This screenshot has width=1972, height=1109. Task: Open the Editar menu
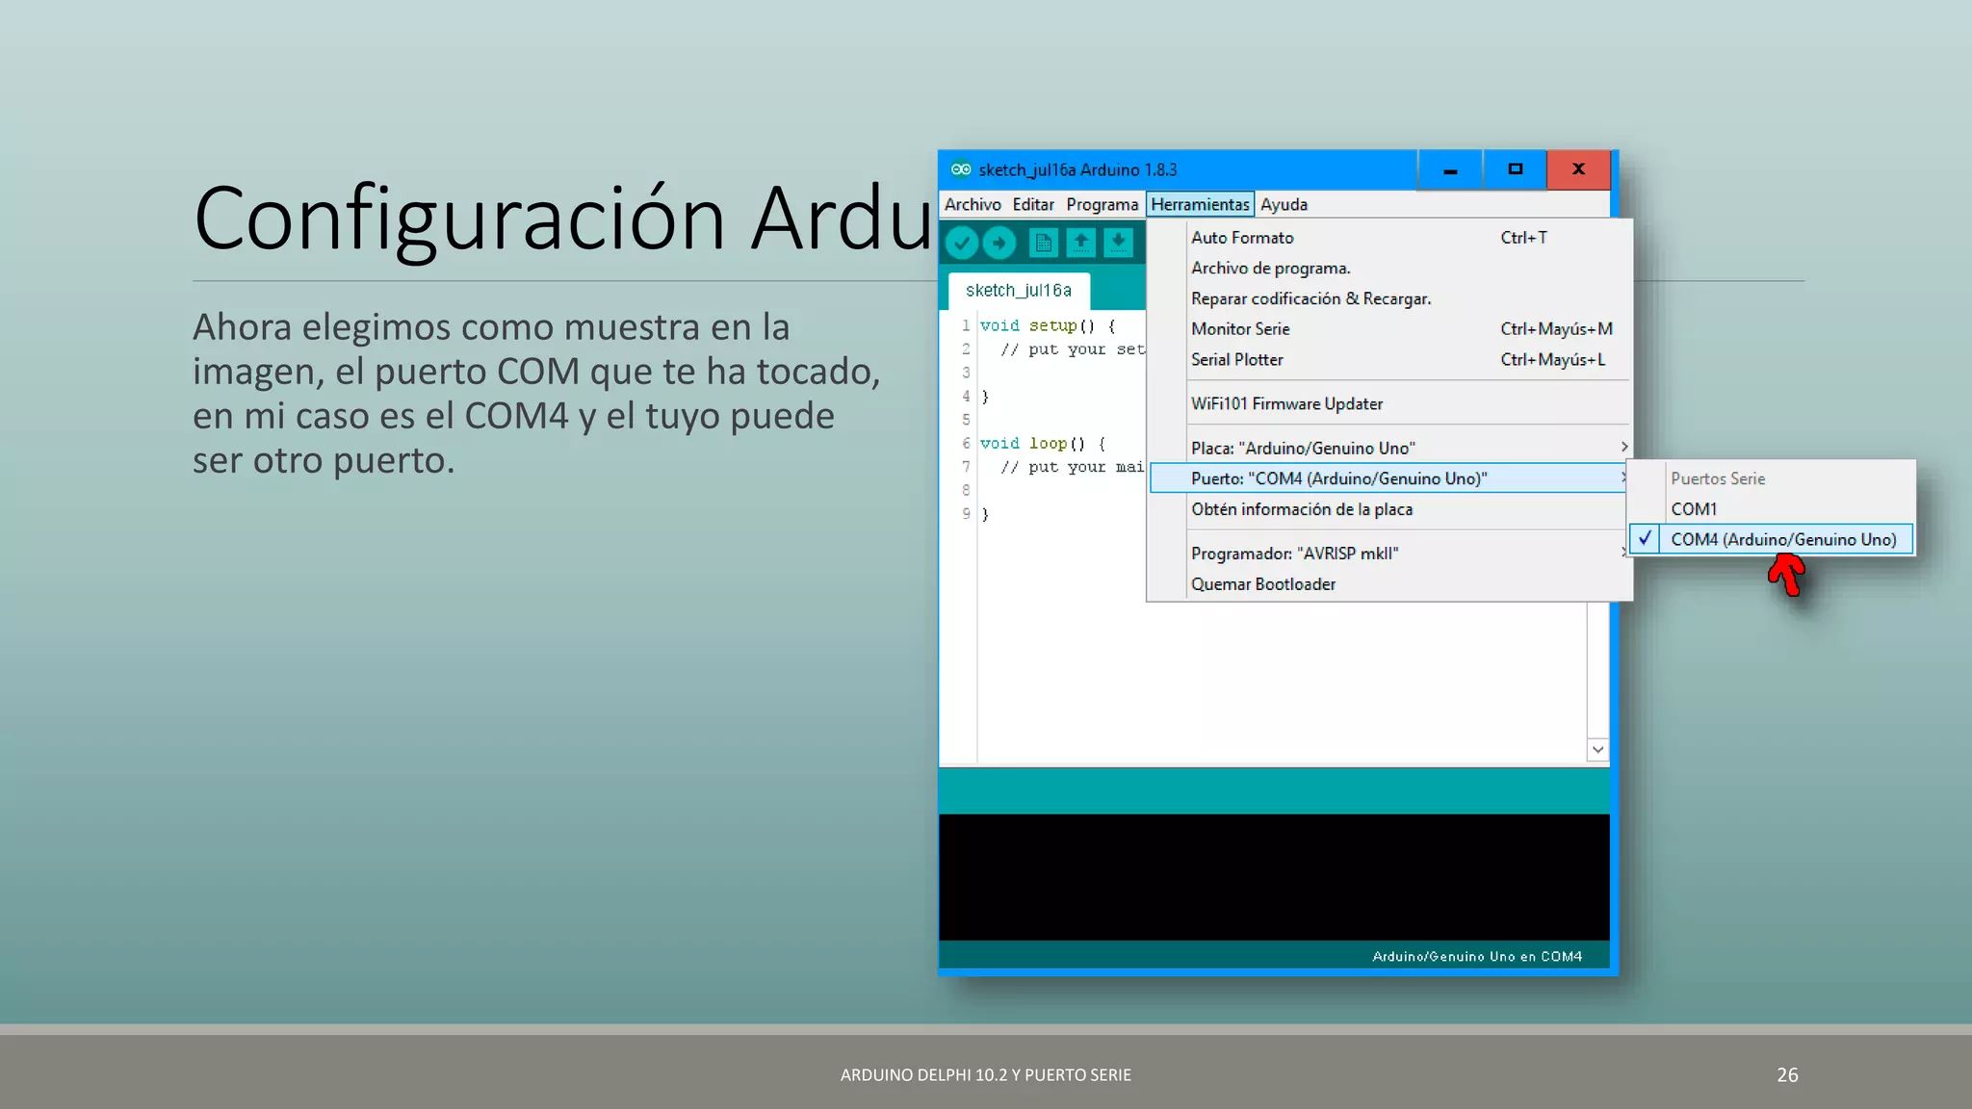1033,204
